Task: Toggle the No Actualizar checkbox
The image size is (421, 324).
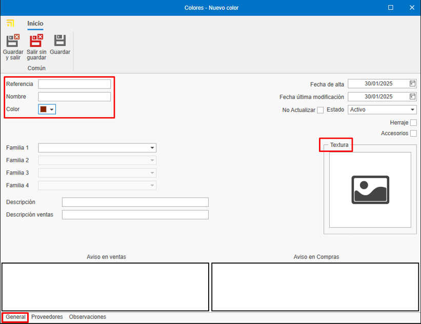Action: tap(320, 110)
